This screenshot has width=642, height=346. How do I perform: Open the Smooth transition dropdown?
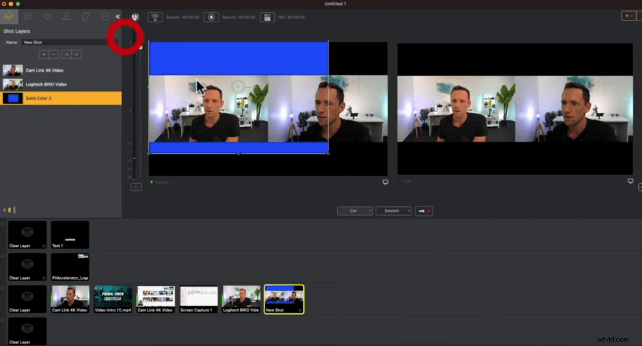coord(394,211)
